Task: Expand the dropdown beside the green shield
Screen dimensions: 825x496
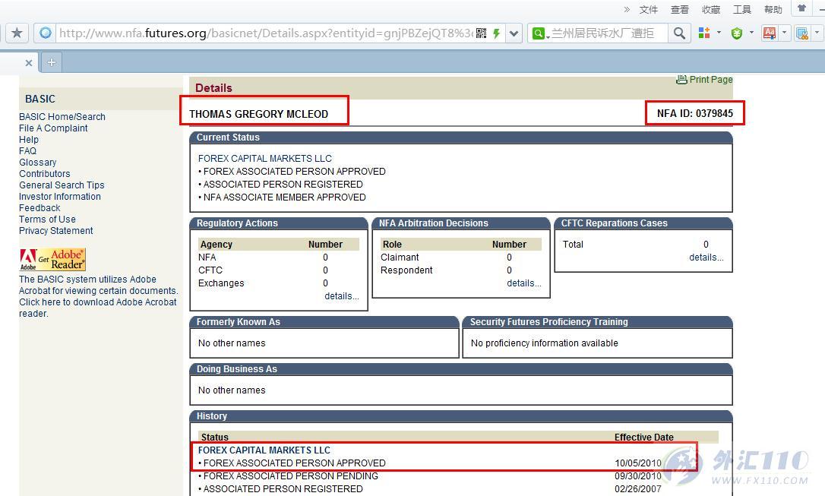Action: pos(751,33)
